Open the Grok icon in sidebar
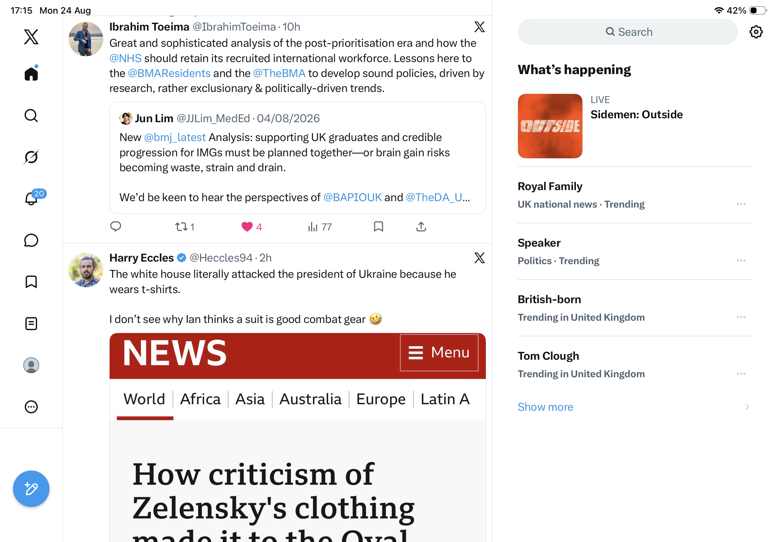 31,157
